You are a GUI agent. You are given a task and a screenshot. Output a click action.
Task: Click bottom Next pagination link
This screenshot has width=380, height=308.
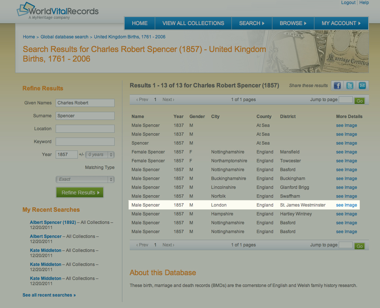(x=168, y=245)
